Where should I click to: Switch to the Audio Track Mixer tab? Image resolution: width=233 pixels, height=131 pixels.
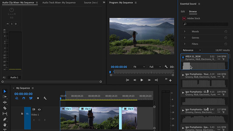click(x=59, y=3)
